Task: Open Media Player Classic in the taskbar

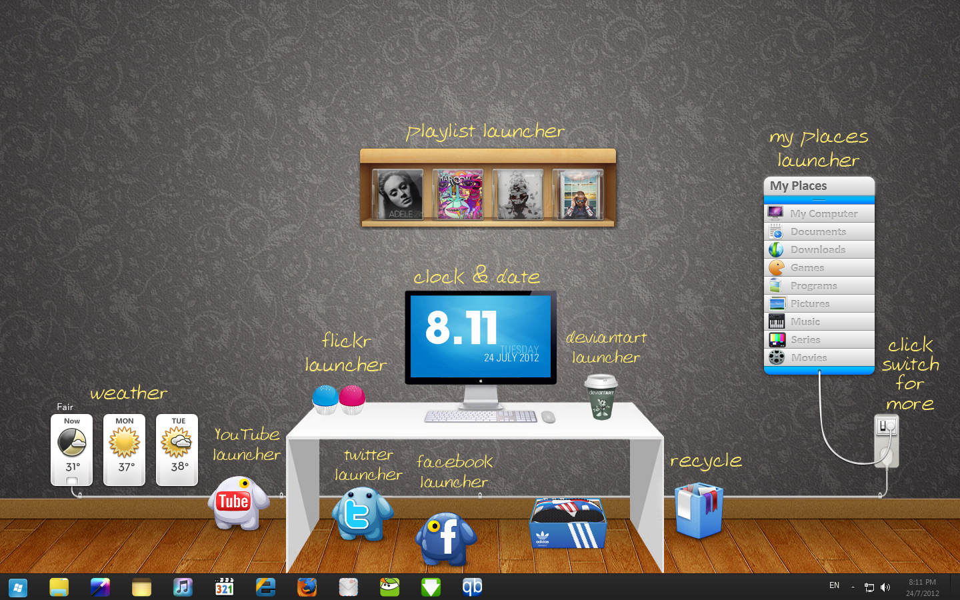Action: (x=224, y=587)
